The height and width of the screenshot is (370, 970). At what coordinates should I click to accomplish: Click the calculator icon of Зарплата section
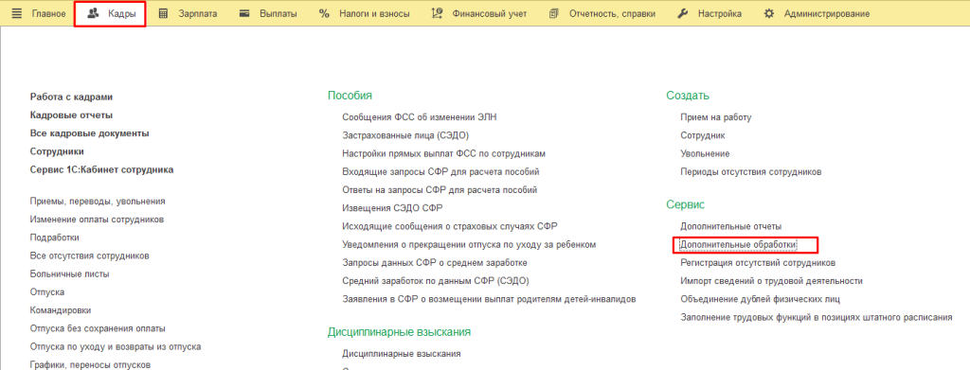163,13
